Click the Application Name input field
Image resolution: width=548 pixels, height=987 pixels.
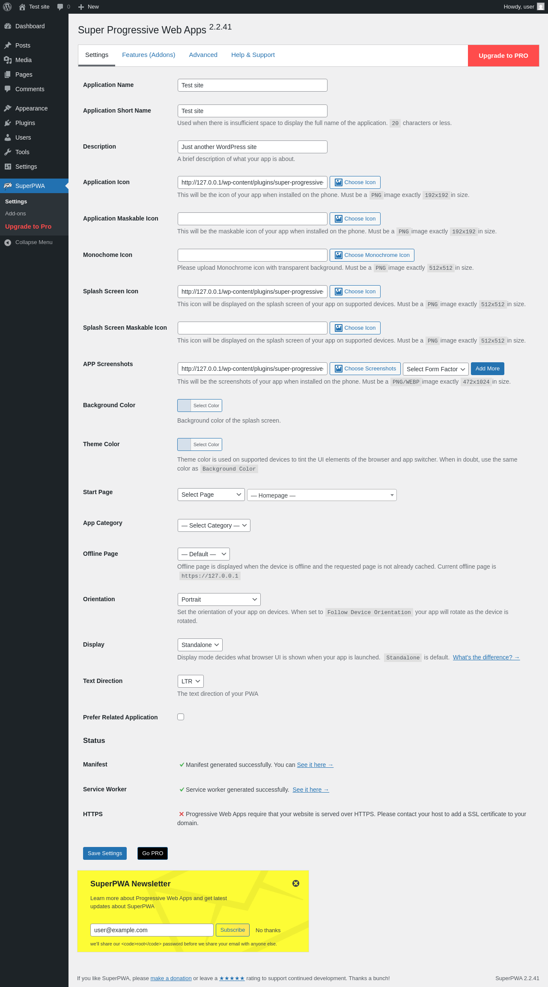[x=252, y=85]
